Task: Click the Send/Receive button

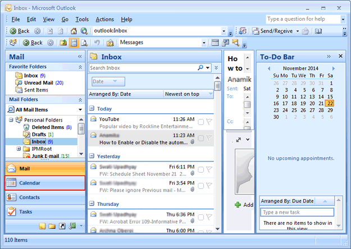Action: point(272,31)
